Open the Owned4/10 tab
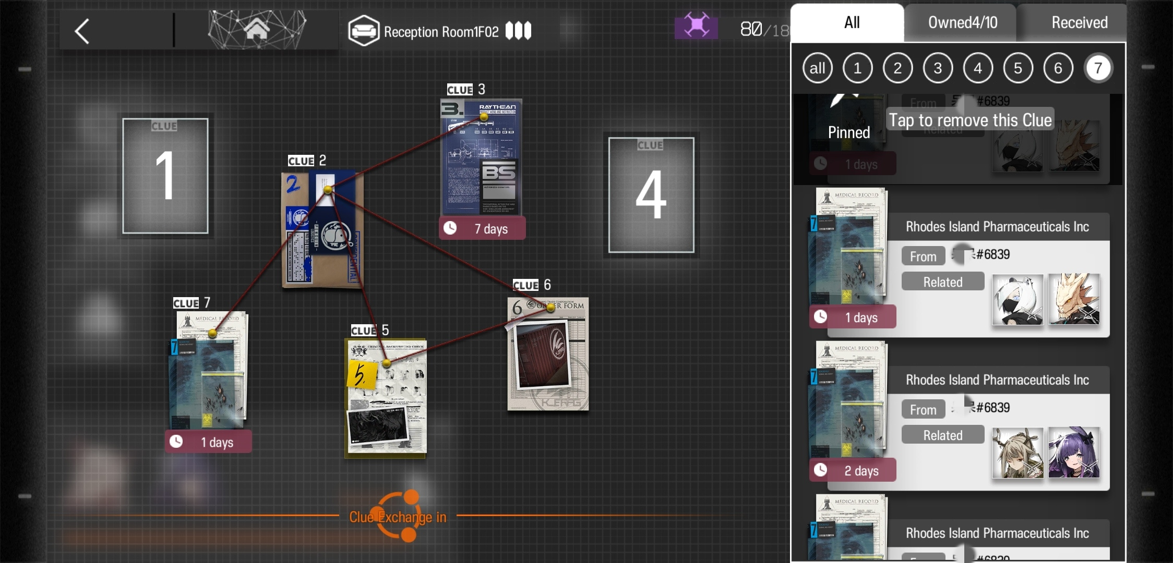The width and height of the screenshot is (1173, 563). (962, 22)
